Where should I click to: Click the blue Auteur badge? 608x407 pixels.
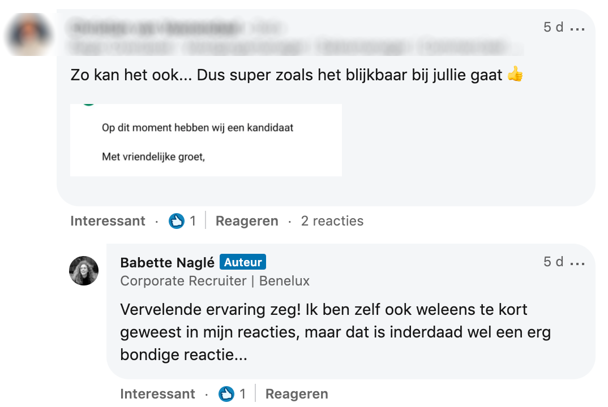243,262
